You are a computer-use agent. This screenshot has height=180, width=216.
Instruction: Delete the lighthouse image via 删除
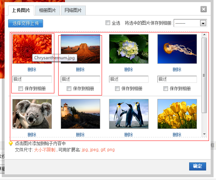click(x=80, y=135)
